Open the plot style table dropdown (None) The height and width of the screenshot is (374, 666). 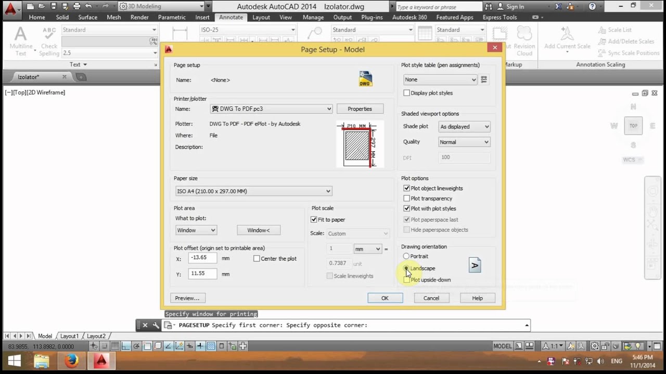click(440, 79)
